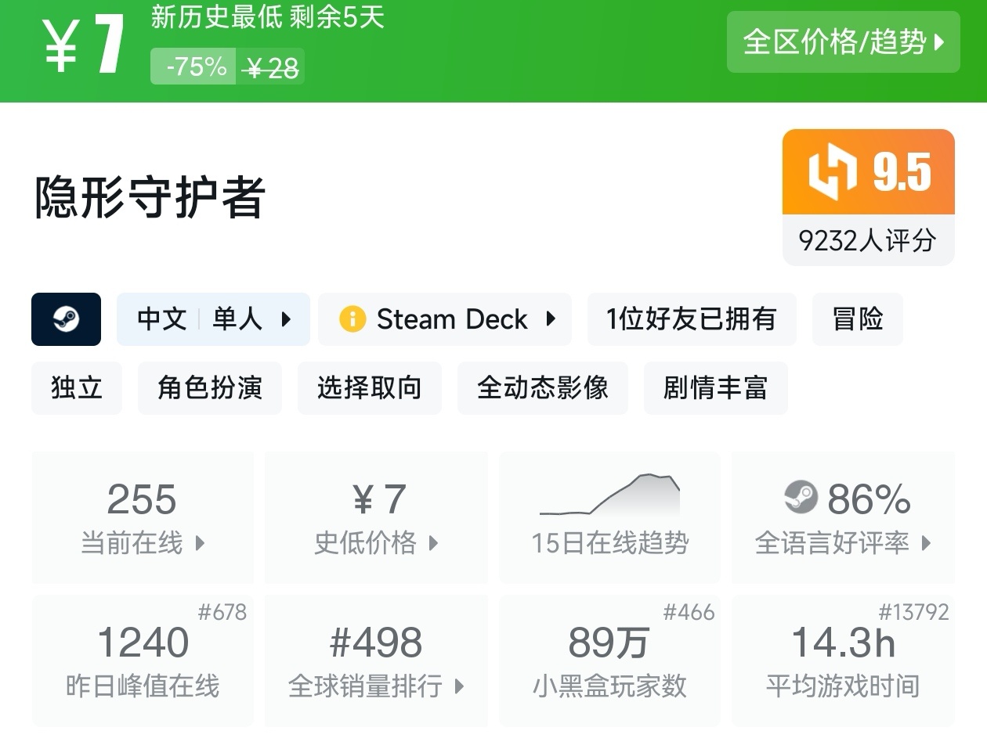Image resolution: width=987 pixels, height=738 pixels.
Task: Select the 1位好友已拥有 tag
Action: click(x=692, y=319)
